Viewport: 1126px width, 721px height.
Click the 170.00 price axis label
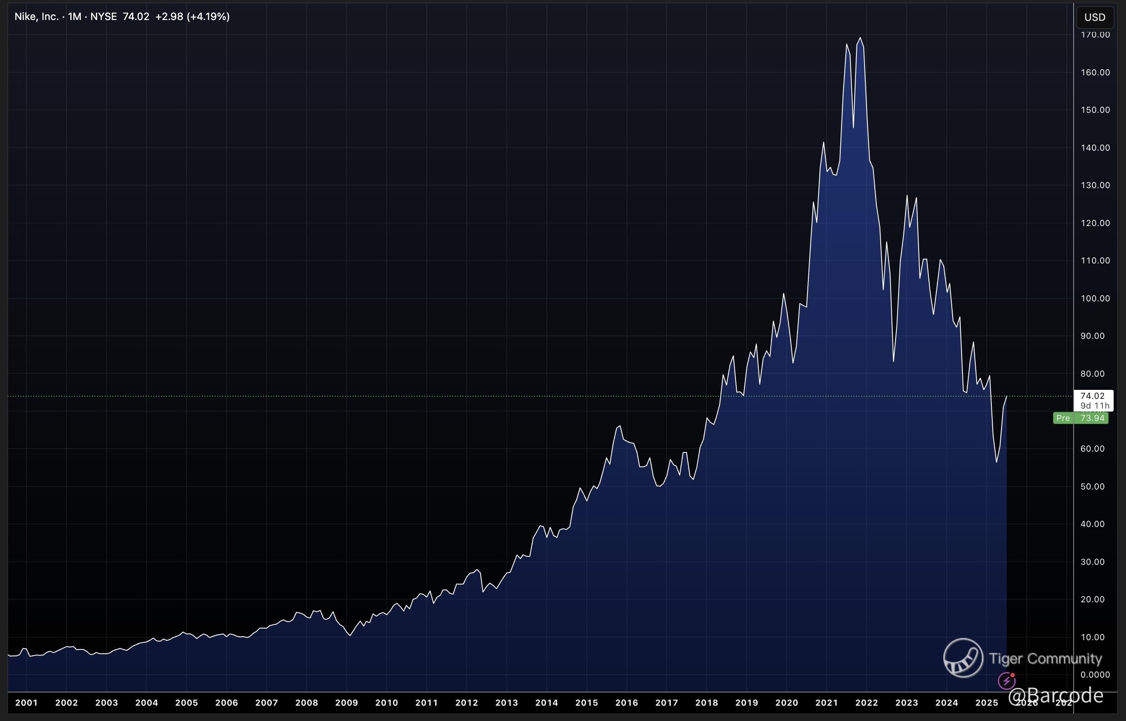[x=1095, y=34]
